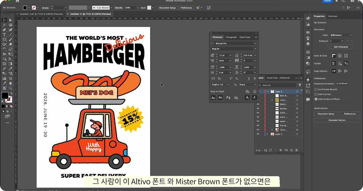
Task: Click the Generate Vectors button
Action: click(337, 120)
